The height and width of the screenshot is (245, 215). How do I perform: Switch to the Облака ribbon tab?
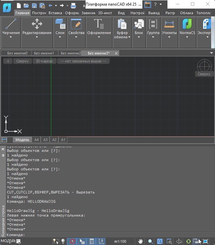coord(186,13)
